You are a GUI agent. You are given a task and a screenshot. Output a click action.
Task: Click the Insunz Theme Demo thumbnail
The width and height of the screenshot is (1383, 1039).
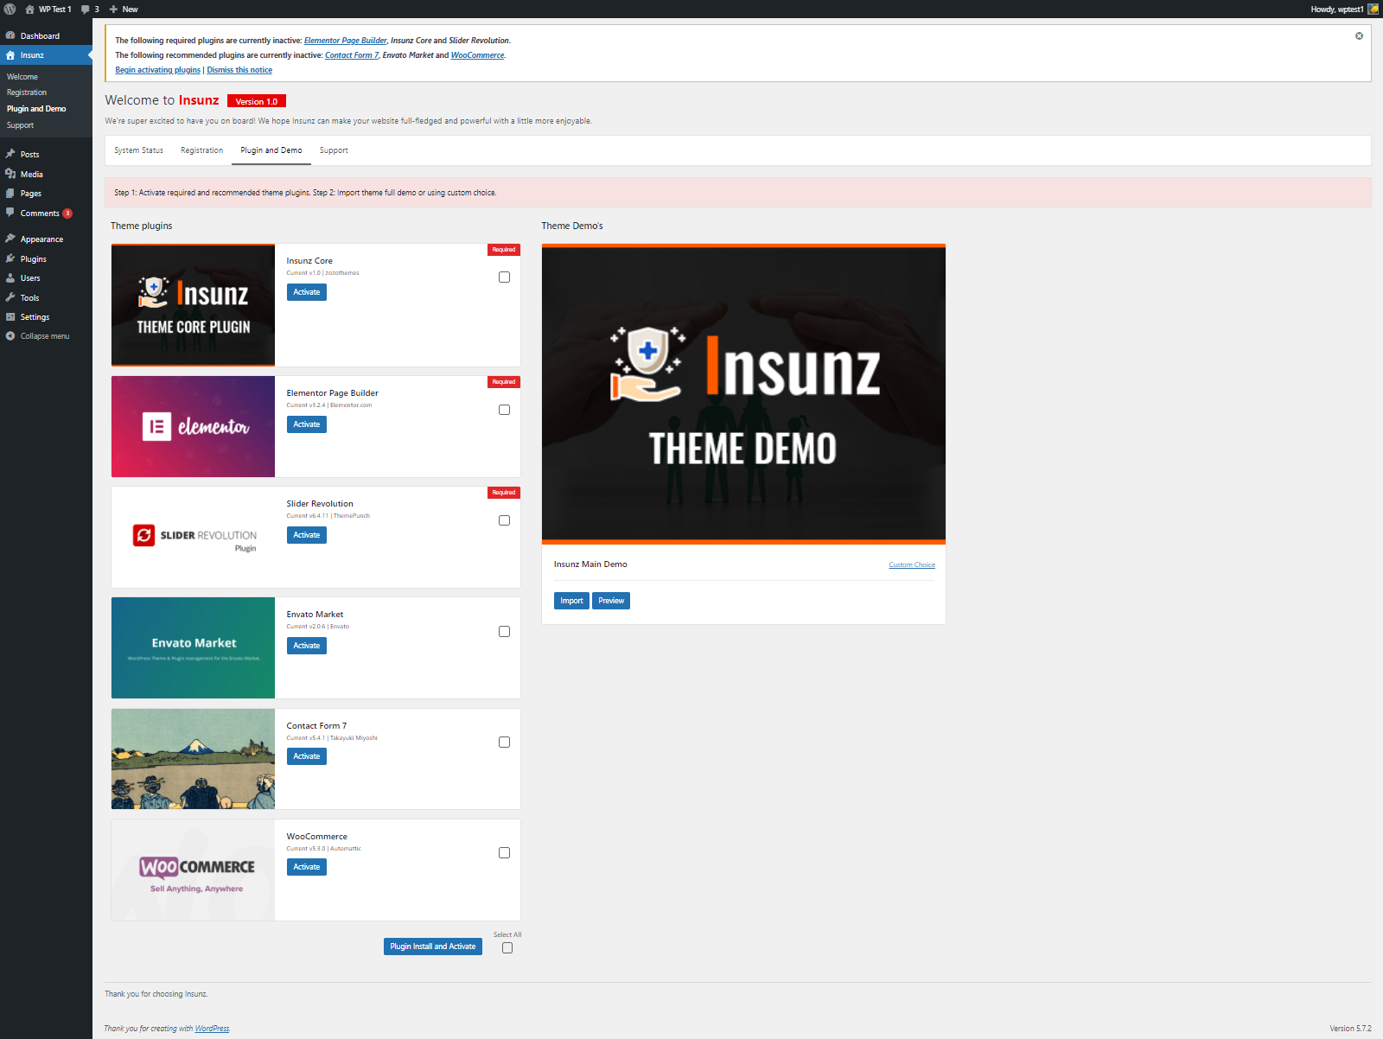[743, 394]
